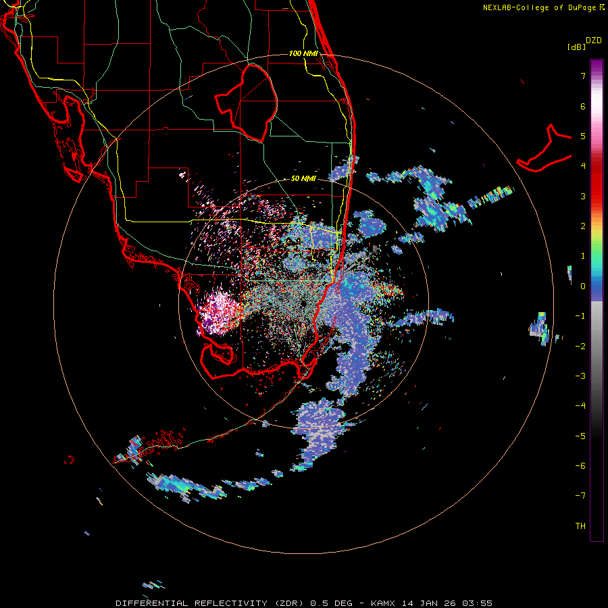Click the 50 NMI range ring label
This screenshot has height=608, width=608.
[x=303, y=179]
